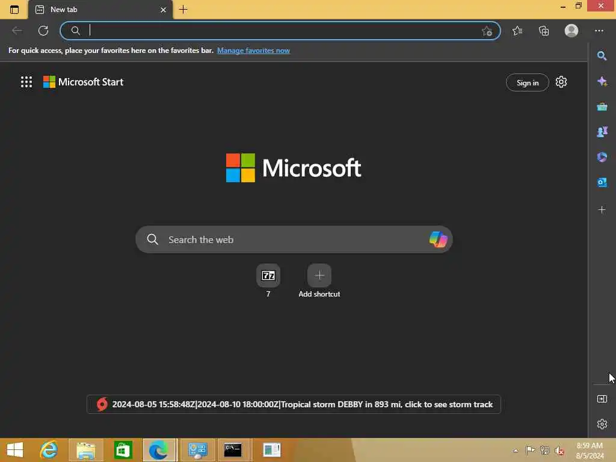Open Control Panel taskbar icon
Viewport: 616px width, 462px height.
click(x=197, y=450)
